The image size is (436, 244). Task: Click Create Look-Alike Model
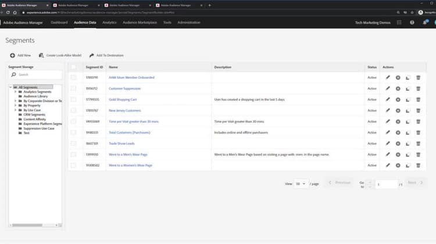click(x=60, y=55)
